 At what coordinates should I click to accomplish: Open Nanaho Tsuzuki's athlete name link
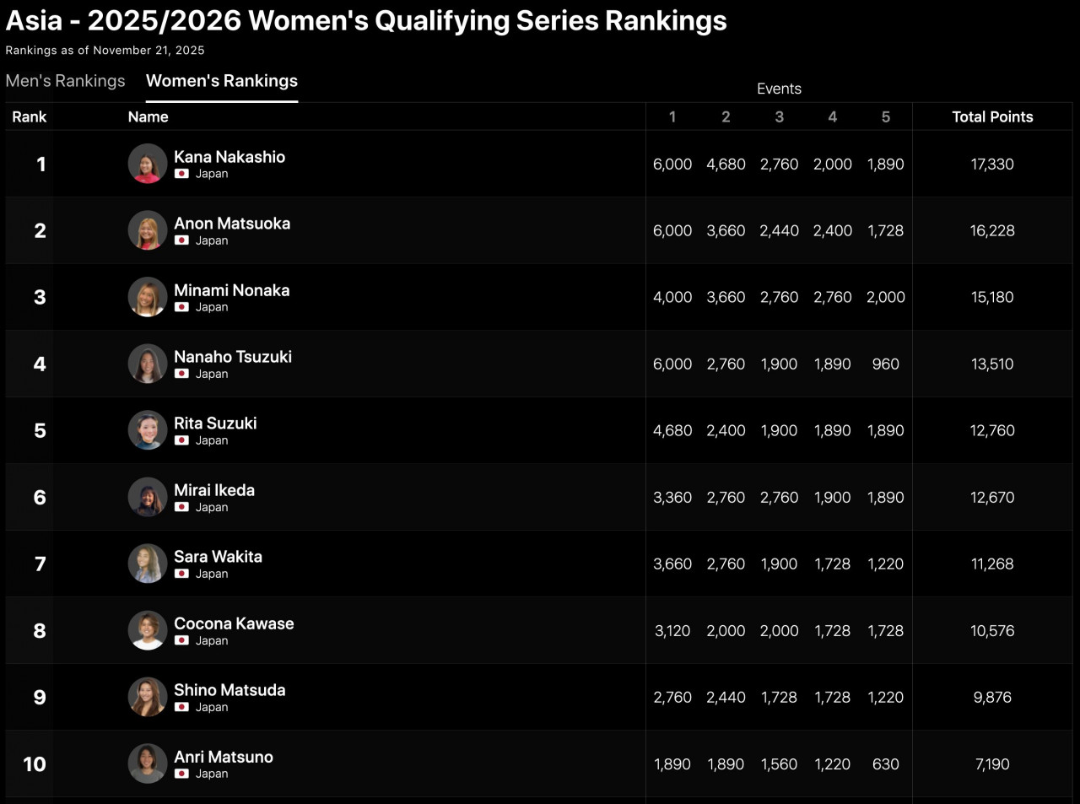(233, 357)
